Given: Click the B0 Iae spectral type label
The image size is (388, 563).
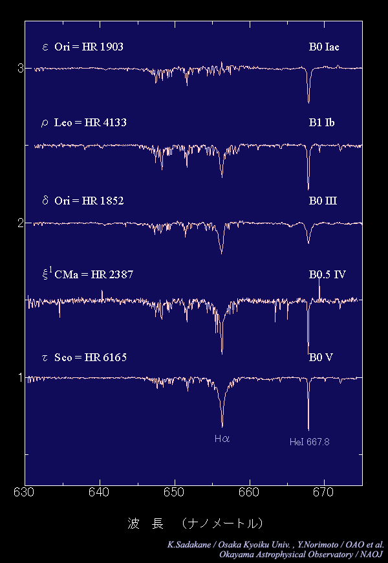Looking at the screenshot, I should click(324, 47).
